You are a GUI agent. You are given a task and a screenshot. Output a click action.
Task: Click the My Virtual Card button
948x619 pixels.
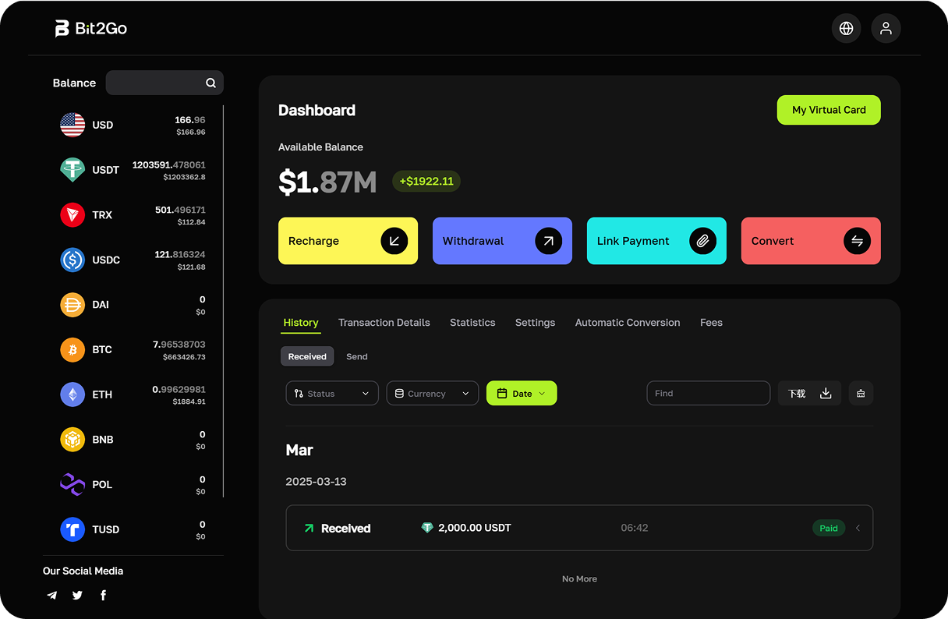click(x=829, y=110)
